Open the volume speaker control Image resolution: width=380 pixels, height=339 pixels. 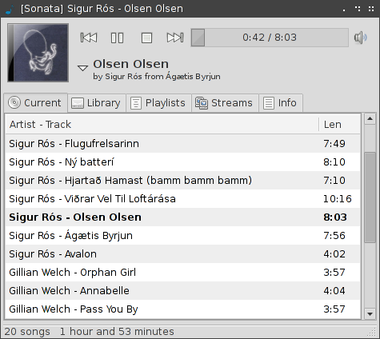pos(360,38)
